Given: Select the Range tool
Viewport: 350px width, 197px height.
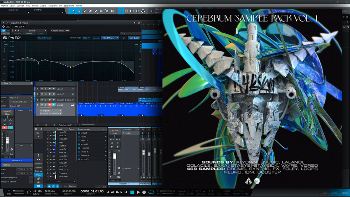Looking at the screenshot, I should point(79,11).
